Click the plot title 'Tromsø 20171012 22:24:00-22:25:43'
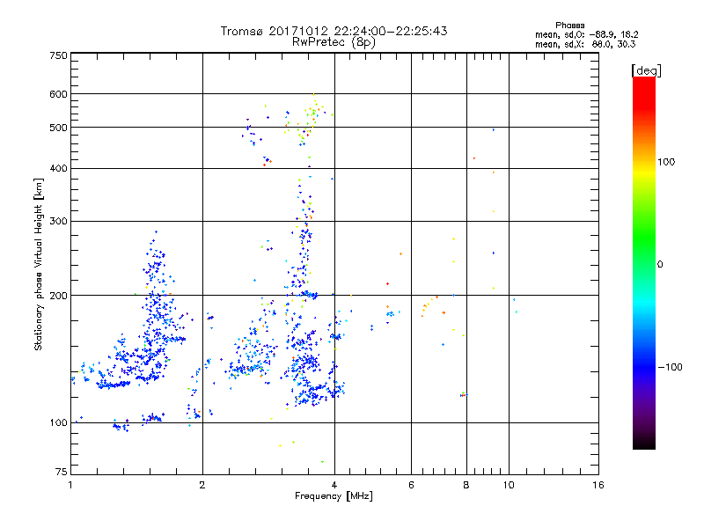 [334, 31]
